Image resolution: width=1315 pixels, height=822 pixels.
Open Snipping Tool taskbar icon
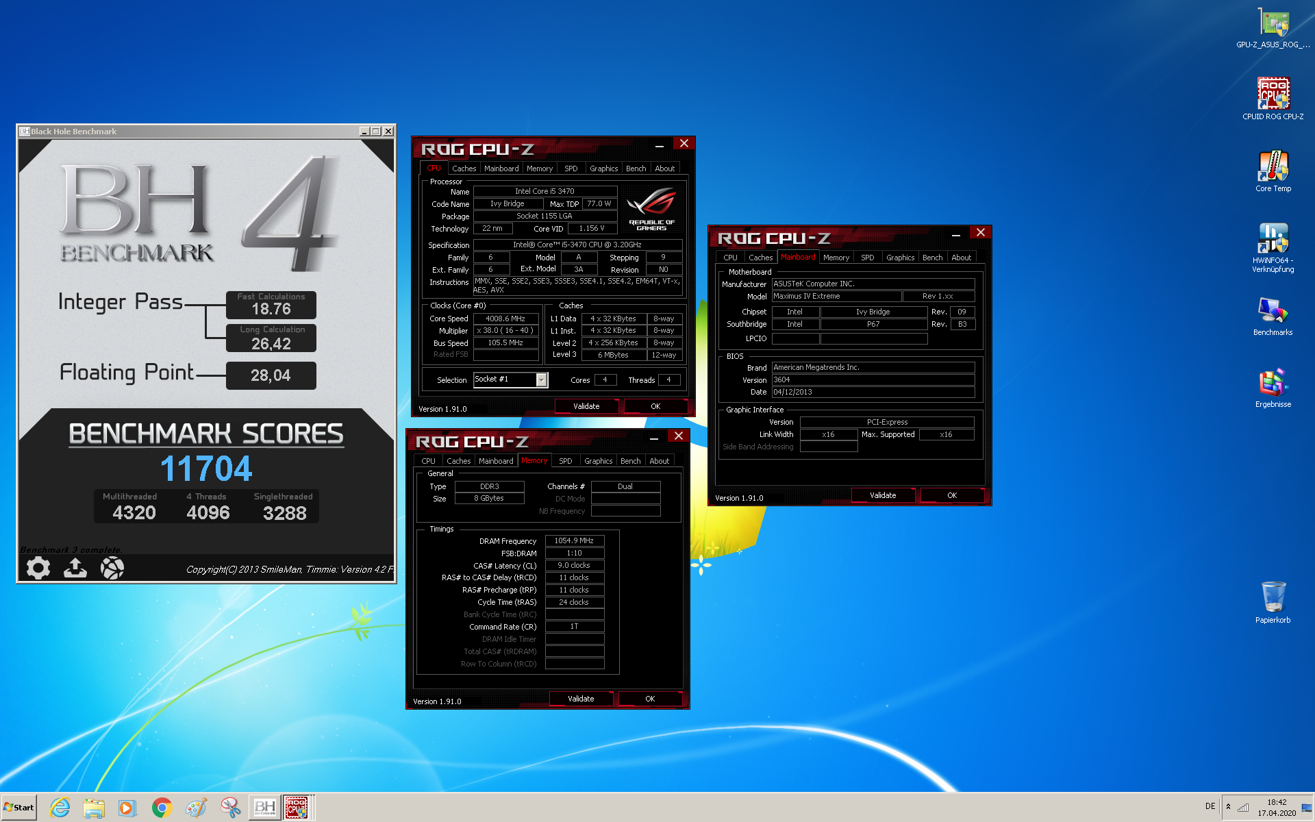230,808
